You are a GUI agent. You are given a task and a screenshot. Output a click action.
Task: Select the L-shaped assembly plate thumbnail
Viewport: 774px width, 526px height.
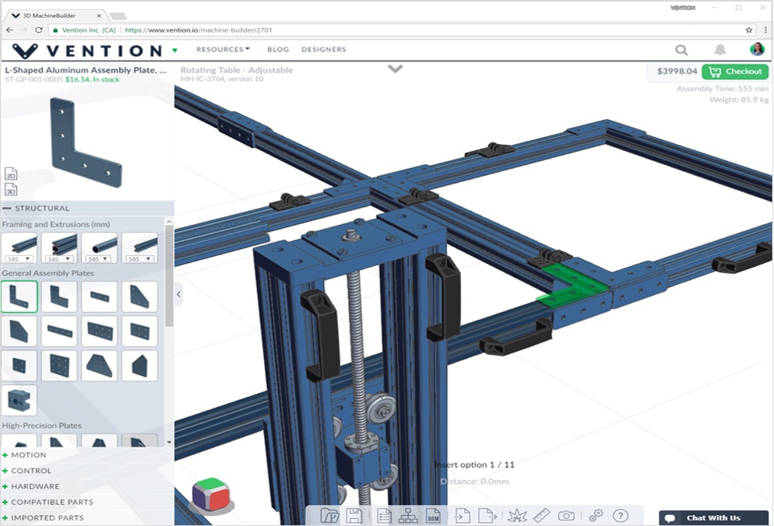coord(19,296)
